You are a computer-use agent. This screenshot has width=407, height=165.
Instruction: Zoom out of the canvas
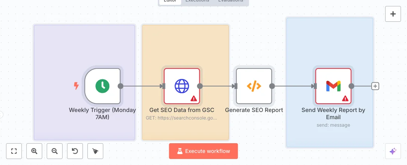tap(55, 151)
